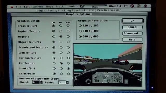Click the Graphics Options dialog title
This screenshot has width=166, height=93.
78,14
